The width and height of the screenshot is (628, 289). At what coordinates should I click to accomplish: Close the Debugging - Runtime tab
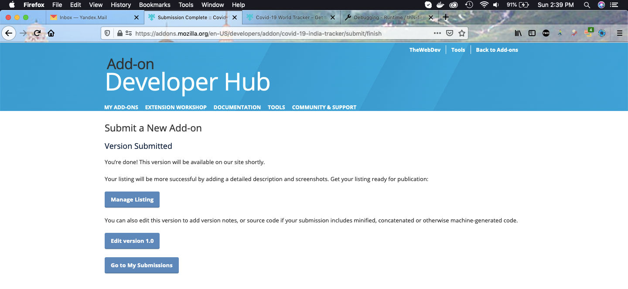click(x=431, y=17)
